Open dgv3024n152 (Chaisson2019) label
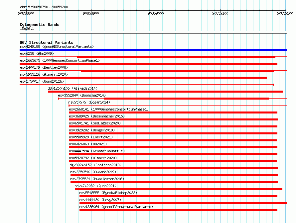The image size is (296, 223). click(x=95, y=165)
